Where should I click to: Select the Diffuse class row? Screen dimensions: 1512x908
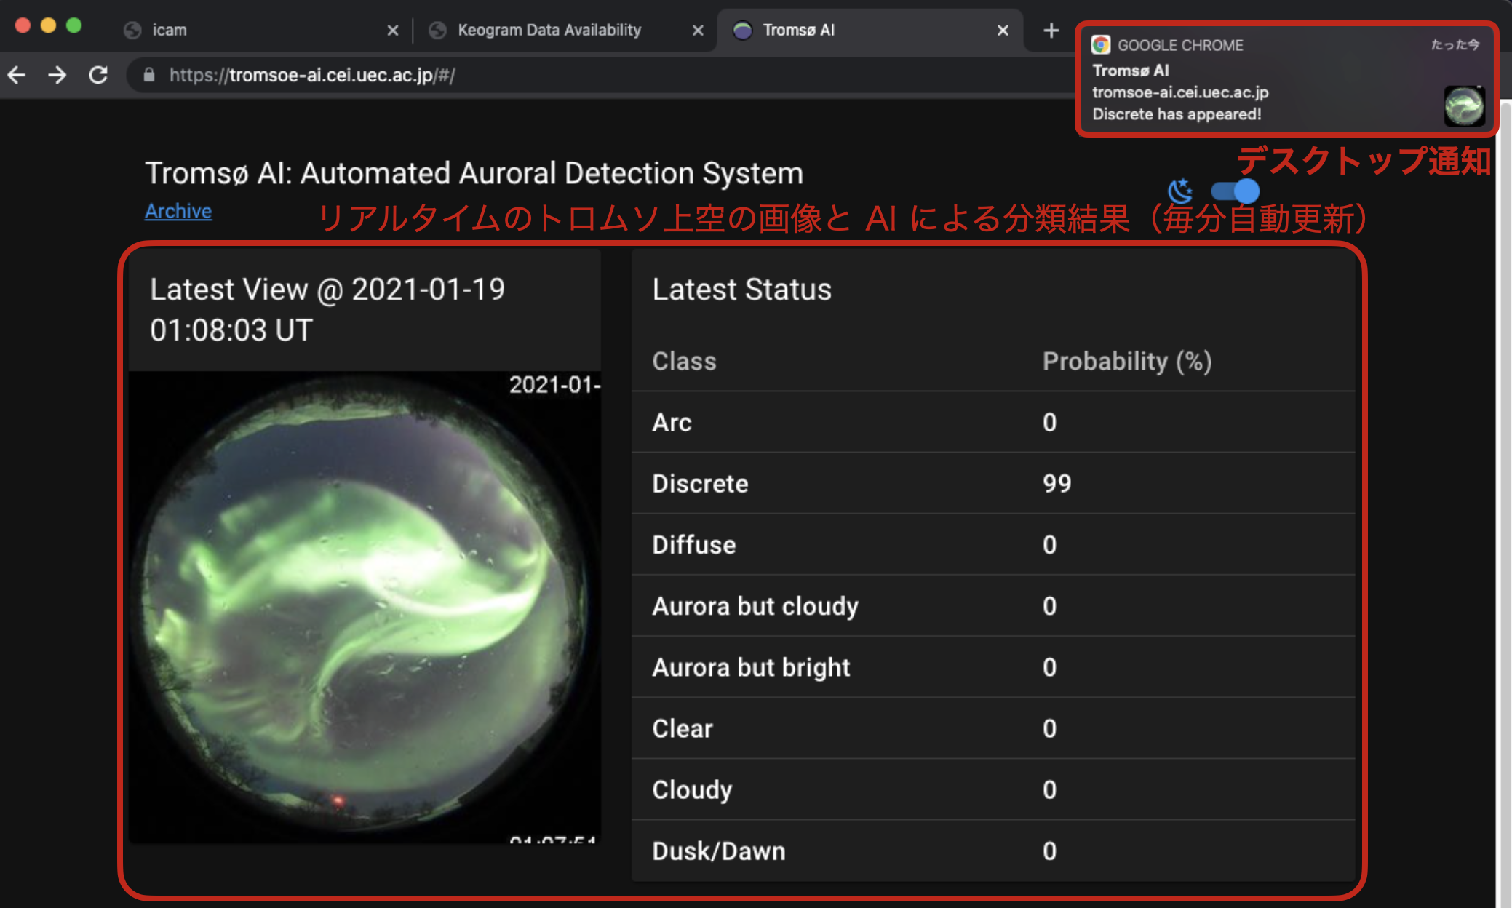point(993,544)
